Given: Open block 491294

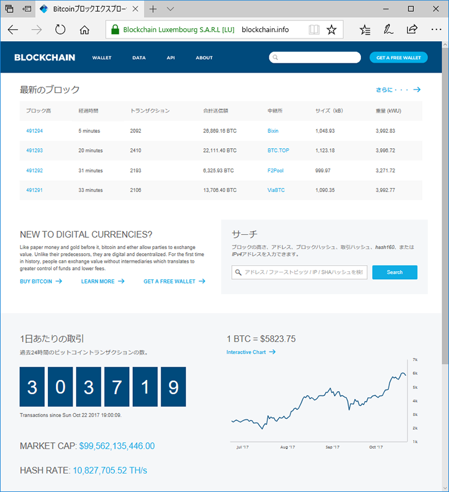Looking at the screenshot, I should (34, 131).
